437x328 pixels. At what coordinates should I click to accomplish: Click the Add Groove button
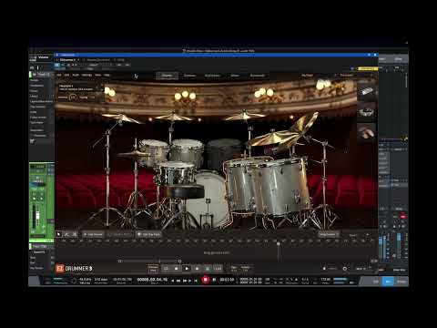[93, 234]
